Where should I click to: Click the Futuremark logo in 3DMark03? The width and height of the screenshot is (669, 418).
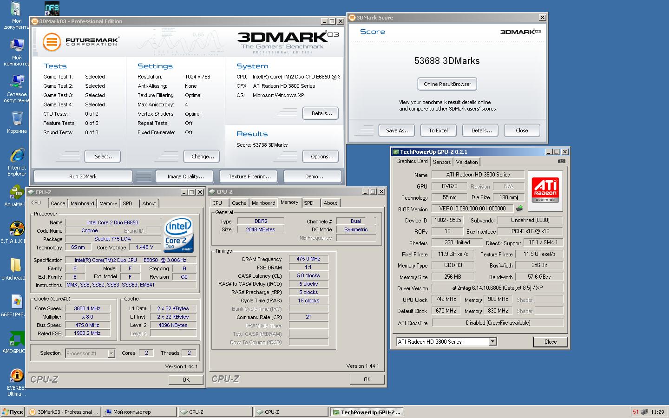point(81,41)
